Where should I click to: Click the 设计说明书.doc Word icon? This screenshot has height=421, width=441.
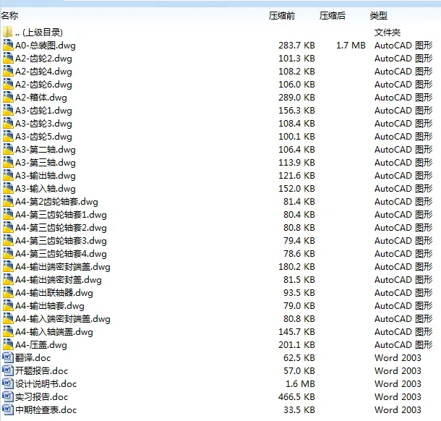pos(8,384)
